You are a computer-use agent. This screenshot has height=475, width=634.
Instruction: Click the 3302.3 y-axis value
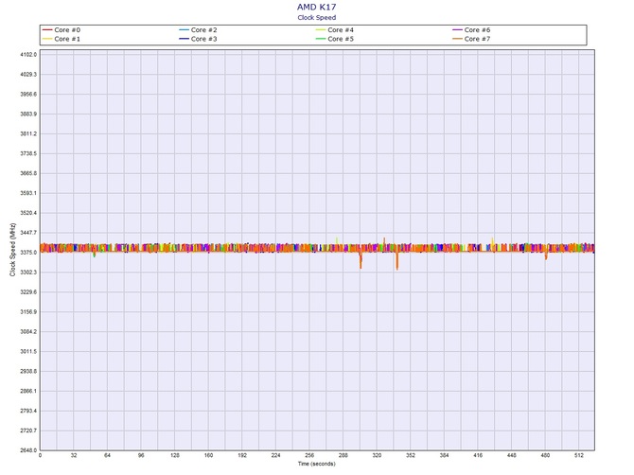point(28,273)
